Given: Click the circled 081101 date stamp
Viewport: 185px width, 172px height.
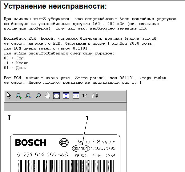Looking at the screenshot, I should pyautogui.click(x=81, y=149).
